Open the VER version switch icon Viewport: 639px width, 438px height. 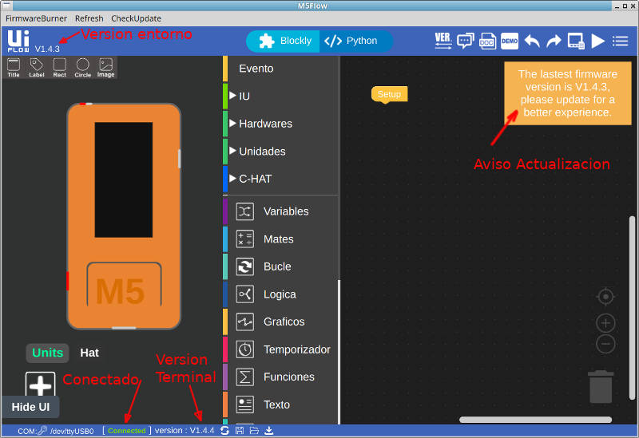[x=443, y=41]
